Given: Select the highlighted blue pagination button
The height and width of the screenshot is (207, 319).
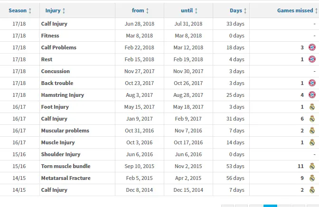Looking at the screenshot, I should [x=270, y=206].
